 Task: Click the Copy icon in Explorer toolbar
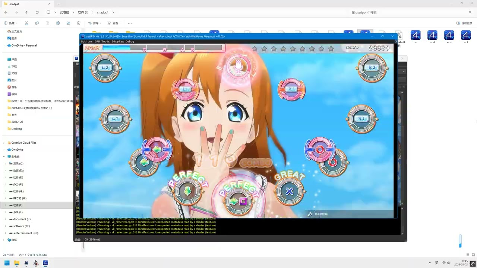[37, 23]
